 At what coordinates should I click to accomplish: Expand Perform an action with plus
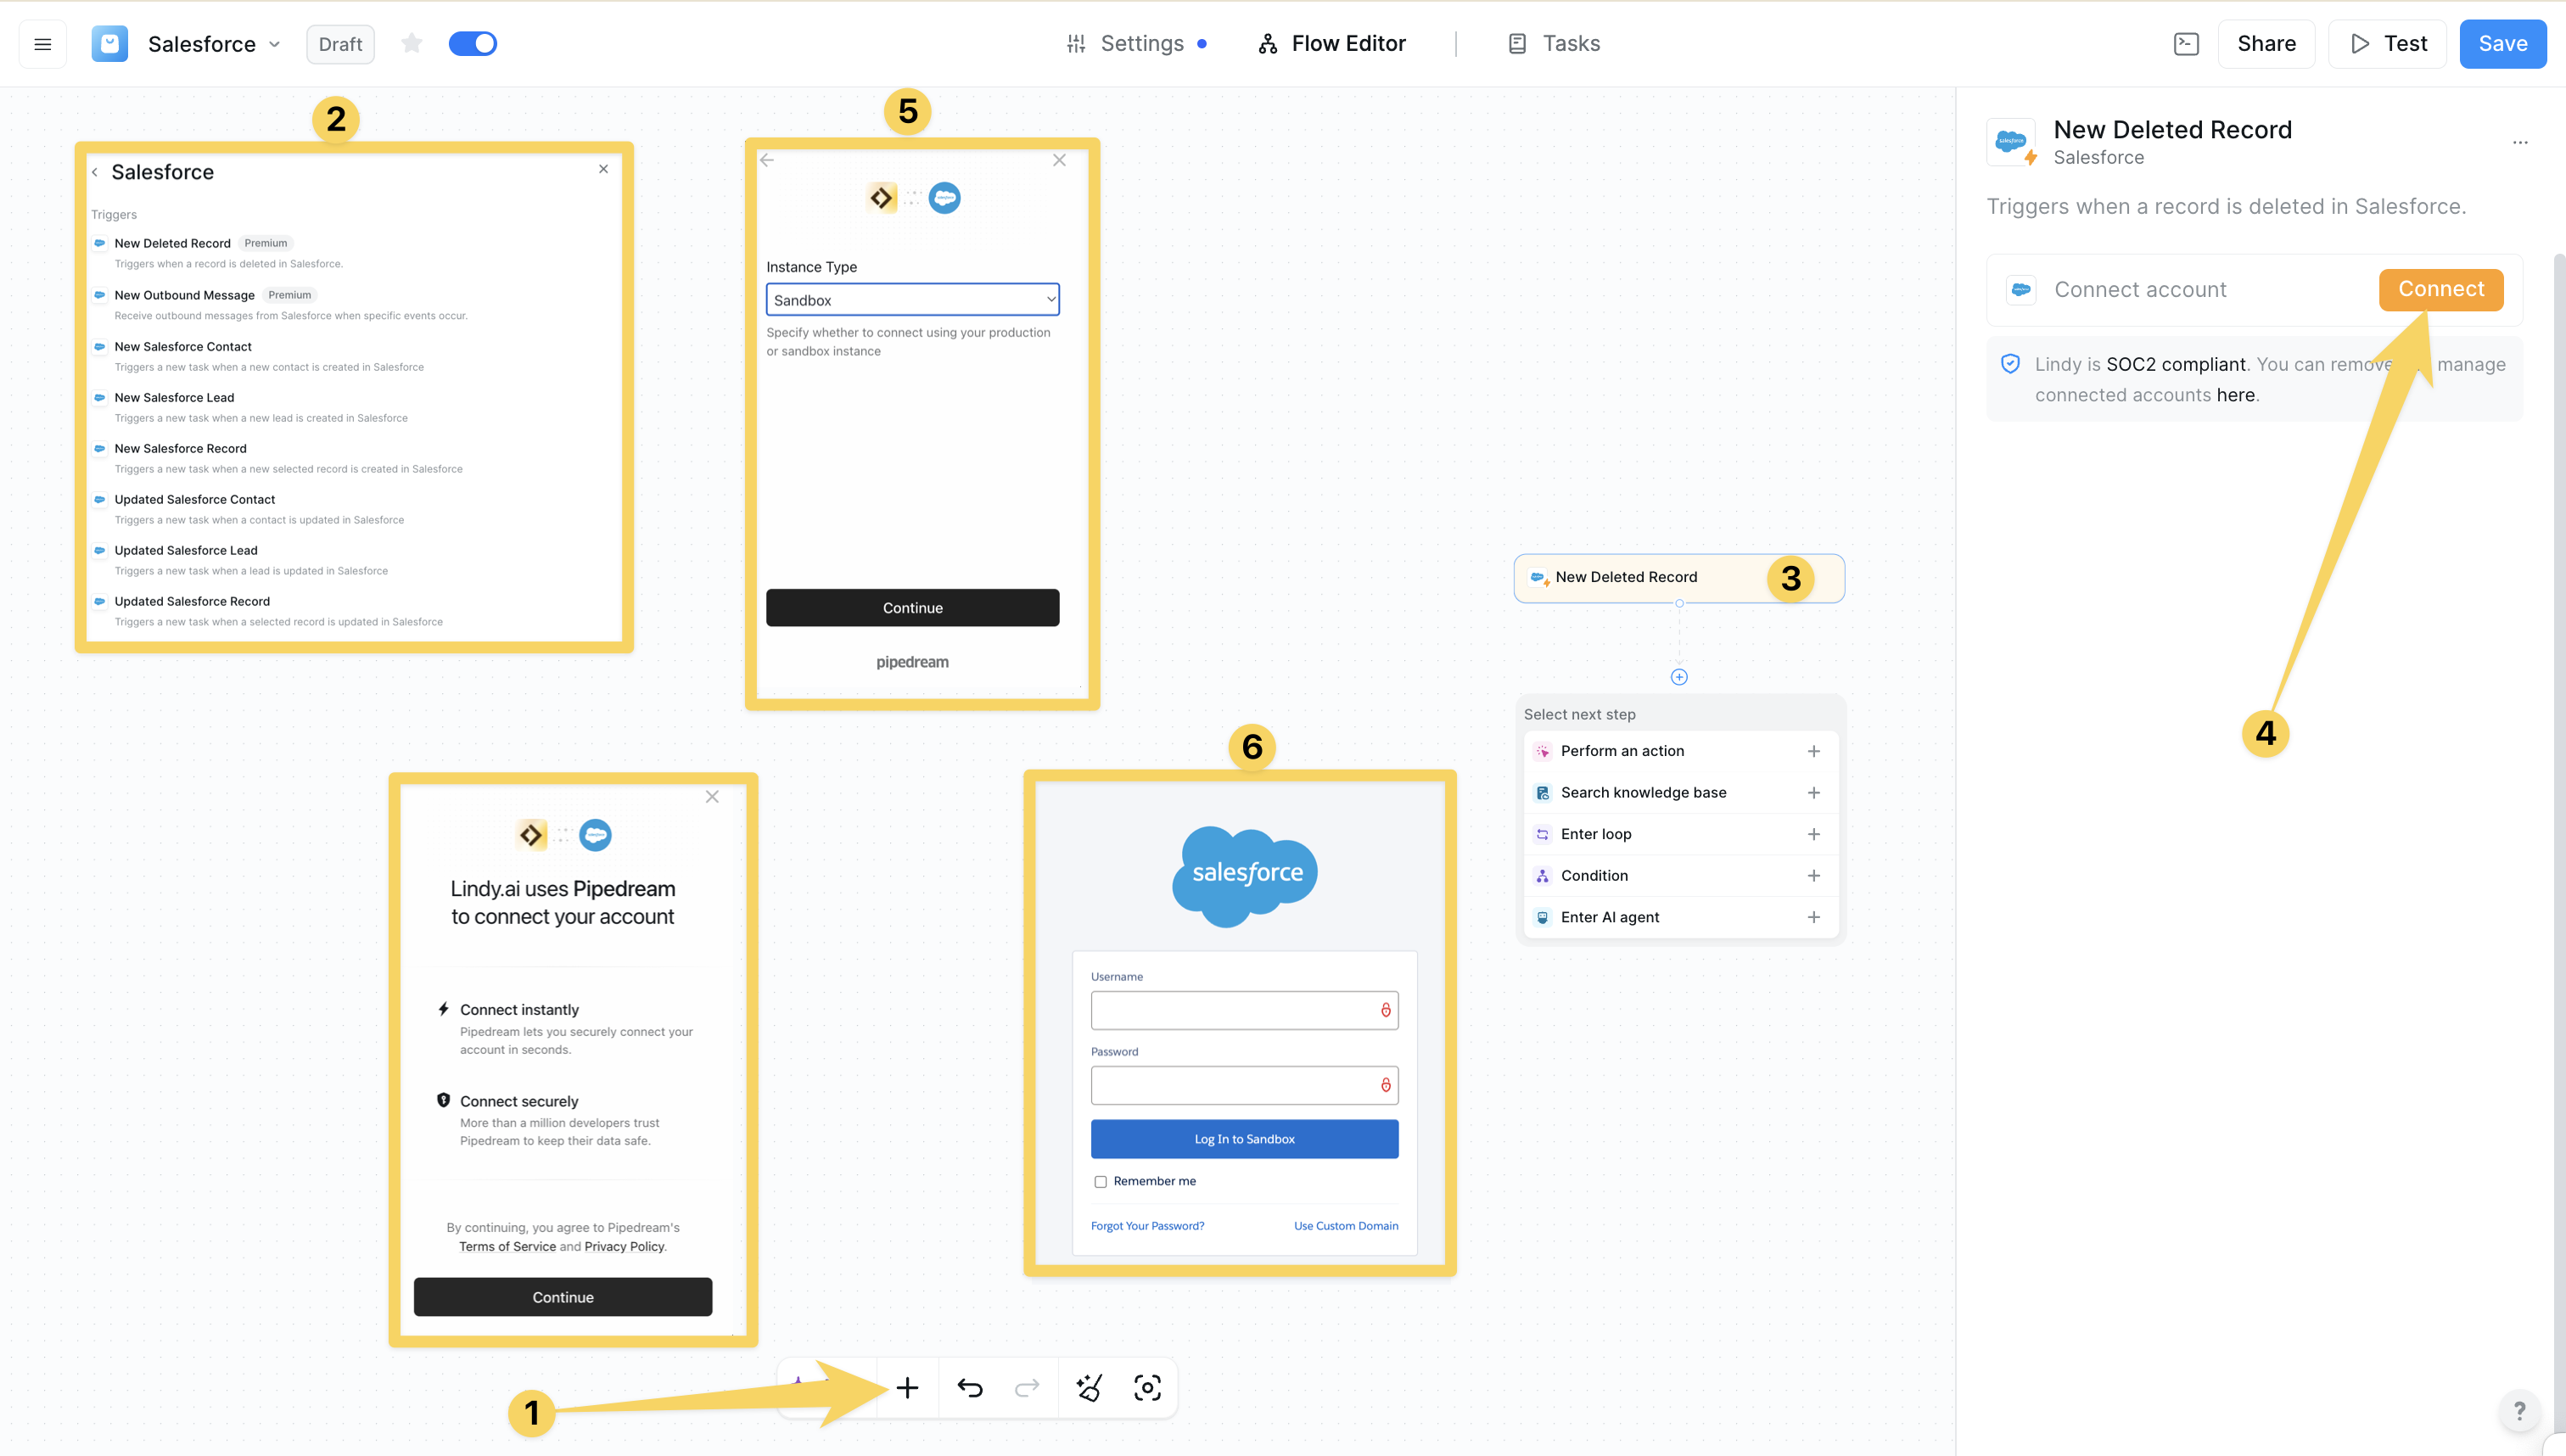point(1813,751)
